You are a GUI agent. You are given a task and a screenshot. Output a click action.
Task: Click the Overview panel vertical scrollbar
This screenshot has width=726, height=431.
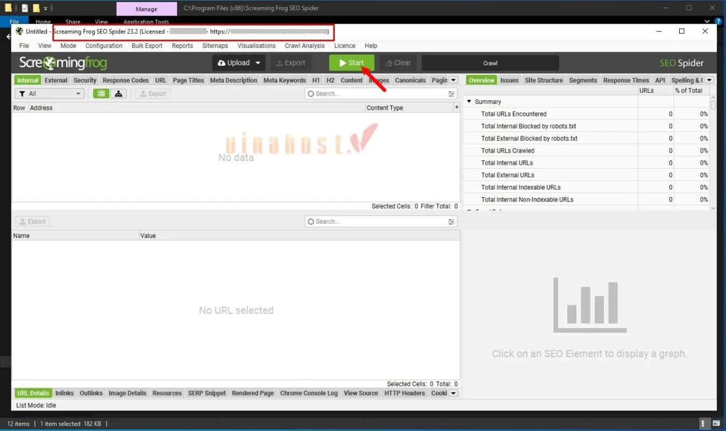click(x=713, y=152)
